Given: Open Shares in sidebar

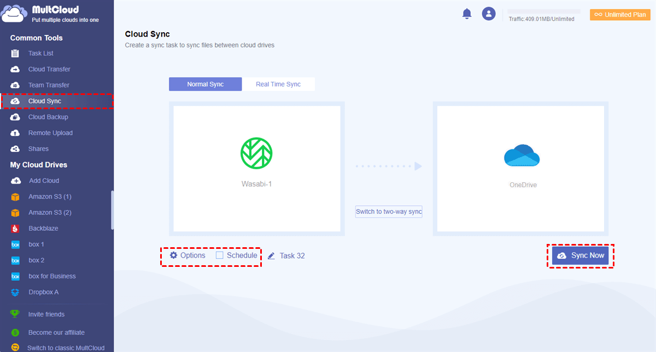Looking at the screenshot, I should pyautogui.click(x=38, y=148).
